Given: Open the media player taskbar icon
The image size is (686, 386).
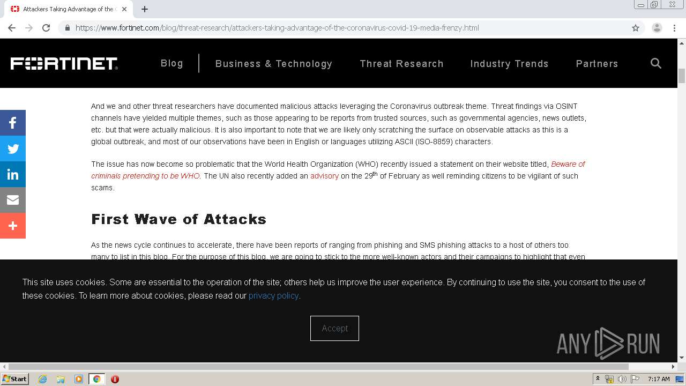Looking at the screenshot, I should point(79,379).
